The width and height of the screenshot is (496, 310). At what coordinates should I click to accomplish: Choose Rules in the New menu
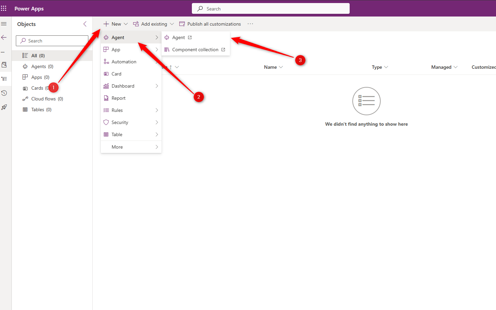click(131, 110)
